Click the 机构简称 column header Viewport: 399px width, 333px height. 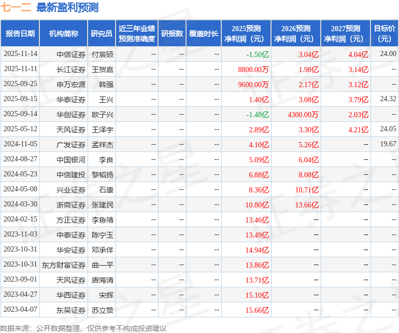click(64, 33)
